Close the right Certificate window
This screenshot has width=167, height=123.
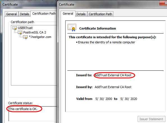click(163, 3)
